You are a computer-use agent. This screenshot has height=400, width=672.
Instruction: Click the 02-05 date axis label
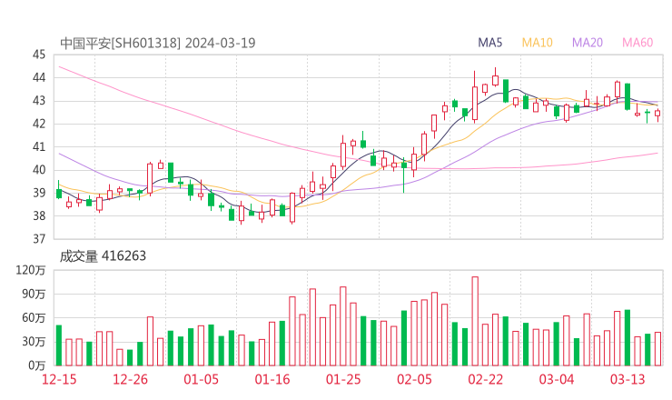coord(414,379)
